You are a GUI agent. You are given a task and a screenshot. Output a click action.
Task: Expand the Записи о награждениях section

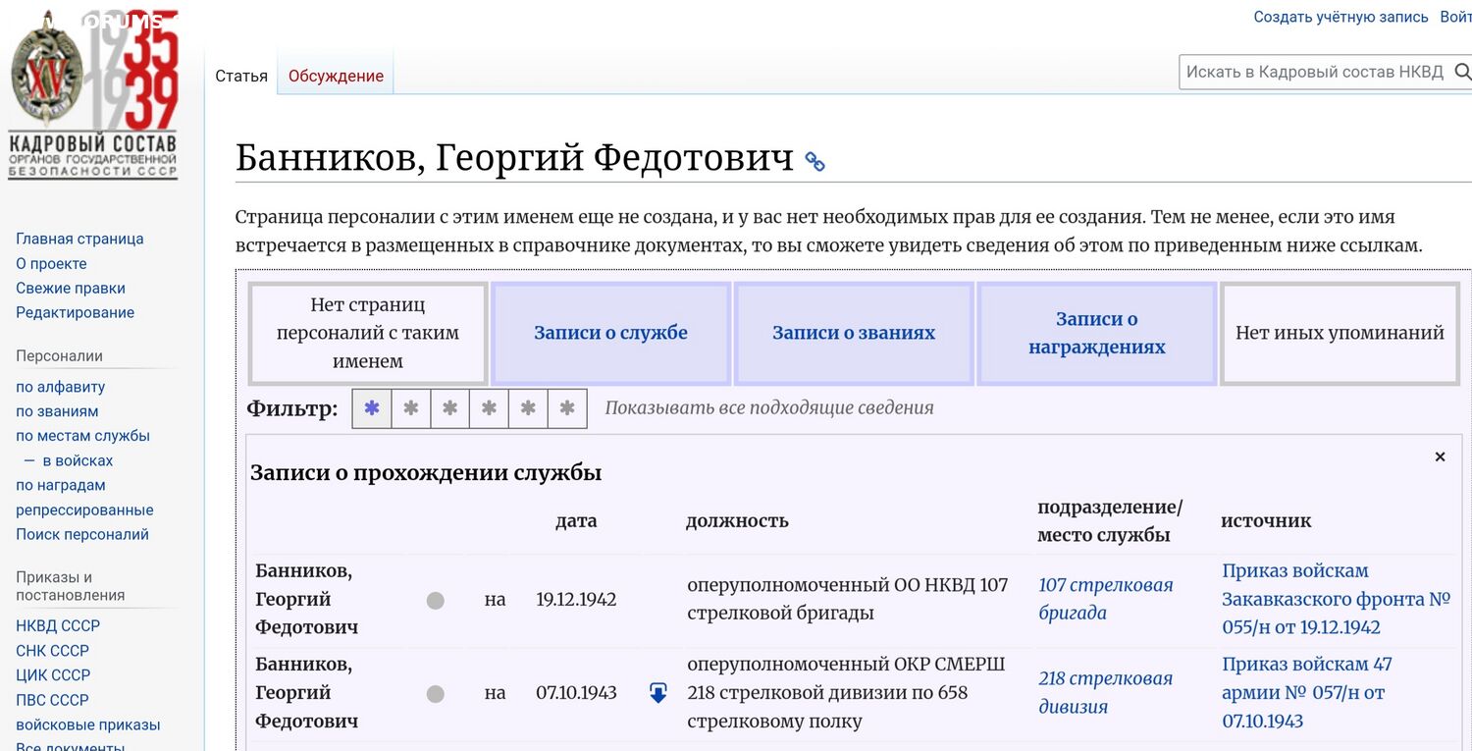(1096, 333)
